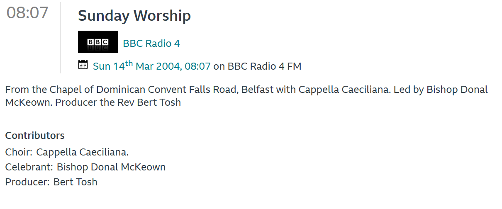
Task: Open the Sun 14th Mar 2004 date link
Action: (151, 66)
